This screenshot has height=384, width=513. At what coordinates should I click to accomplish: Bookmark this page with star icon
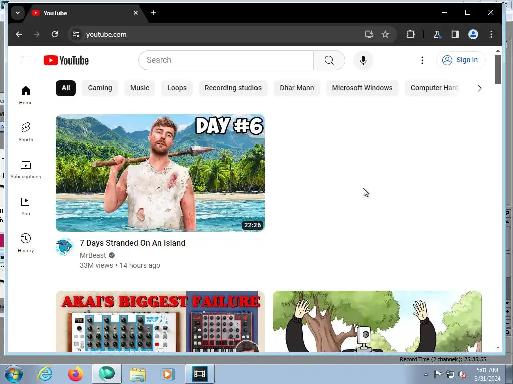385,34
